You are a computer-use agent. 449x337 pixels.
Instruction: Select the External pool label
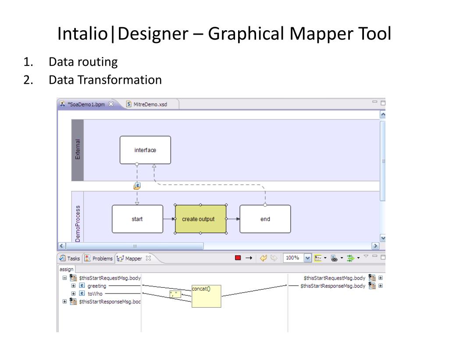click(x=78, y=150)
